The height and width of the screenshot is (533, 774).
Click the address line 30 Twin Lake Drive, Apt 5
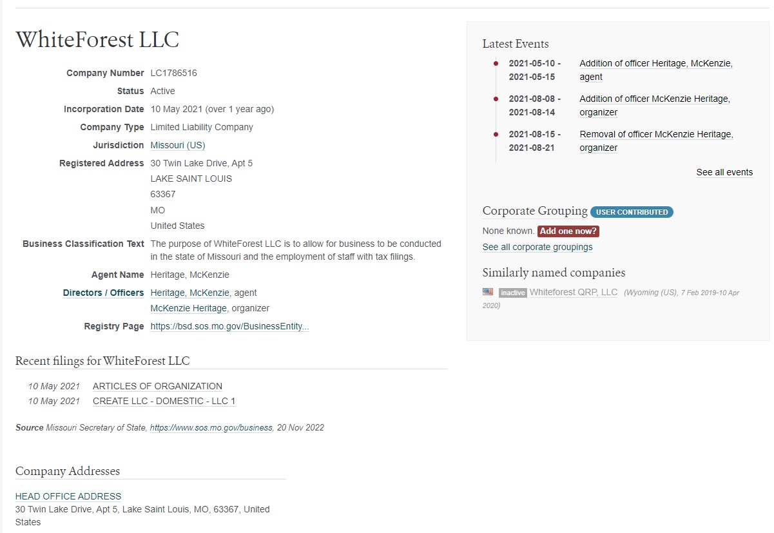click(x=202, y=163)
